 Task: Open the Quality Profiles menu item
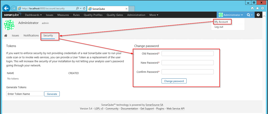click(x=93, y=15)
